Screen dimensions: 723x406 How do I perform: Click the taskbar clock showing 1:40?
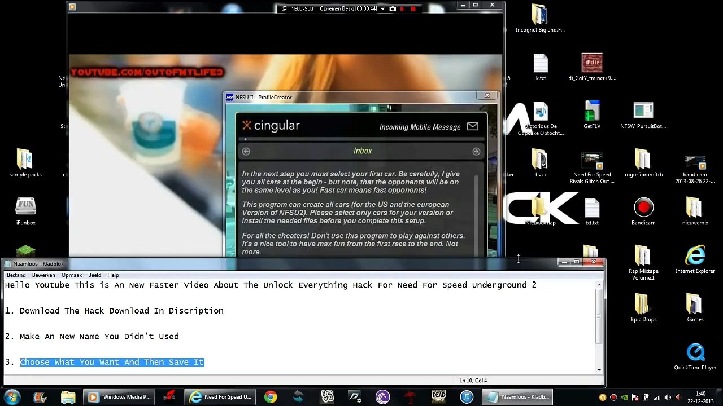700,397
